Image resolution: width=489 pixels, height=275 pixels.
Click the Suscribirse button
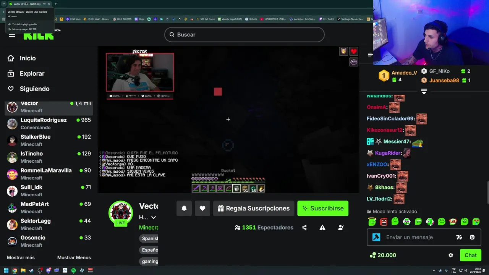[323, 208]
